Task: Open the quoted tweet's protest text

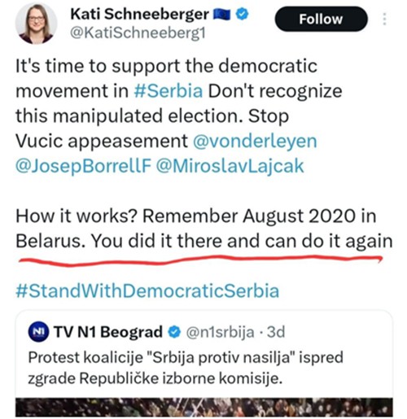Action: 186,368
